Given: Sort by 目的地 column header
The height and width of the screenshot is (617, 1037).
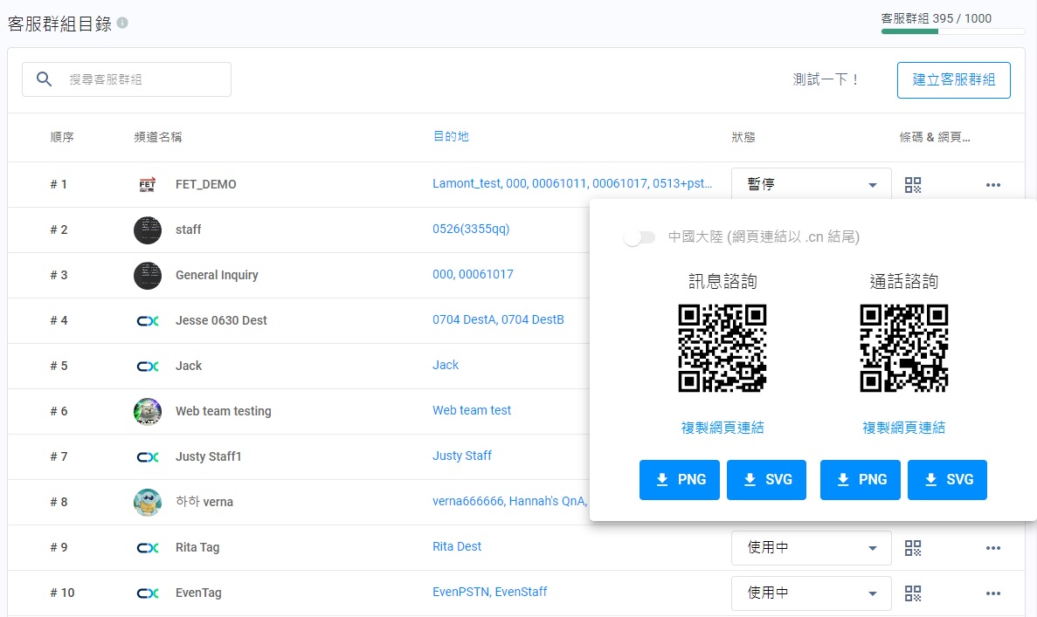Looking at the screenshot, I should point(451,136).
